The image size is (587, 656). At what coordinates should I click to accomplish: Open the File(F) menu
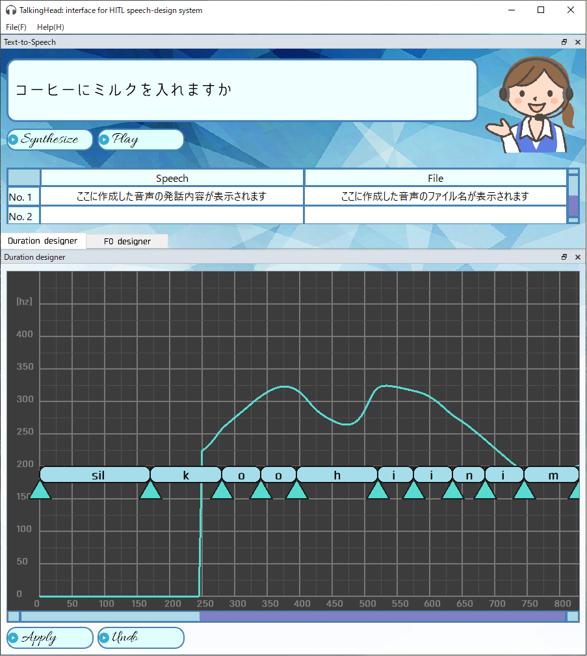(16, 27)
